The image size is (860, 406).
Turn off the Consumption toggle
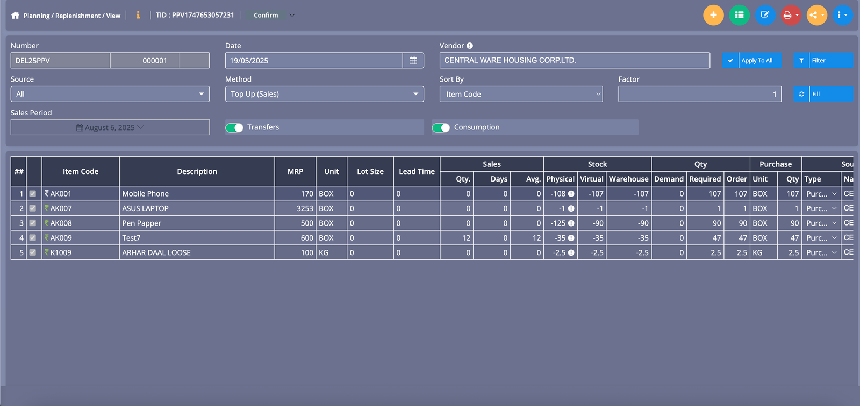click(x=441, y=127)
